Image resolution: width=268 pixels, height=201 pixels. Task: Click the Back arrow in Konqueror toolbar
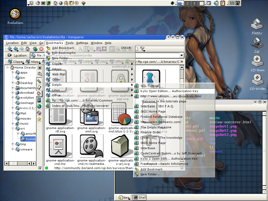(16, 49)
